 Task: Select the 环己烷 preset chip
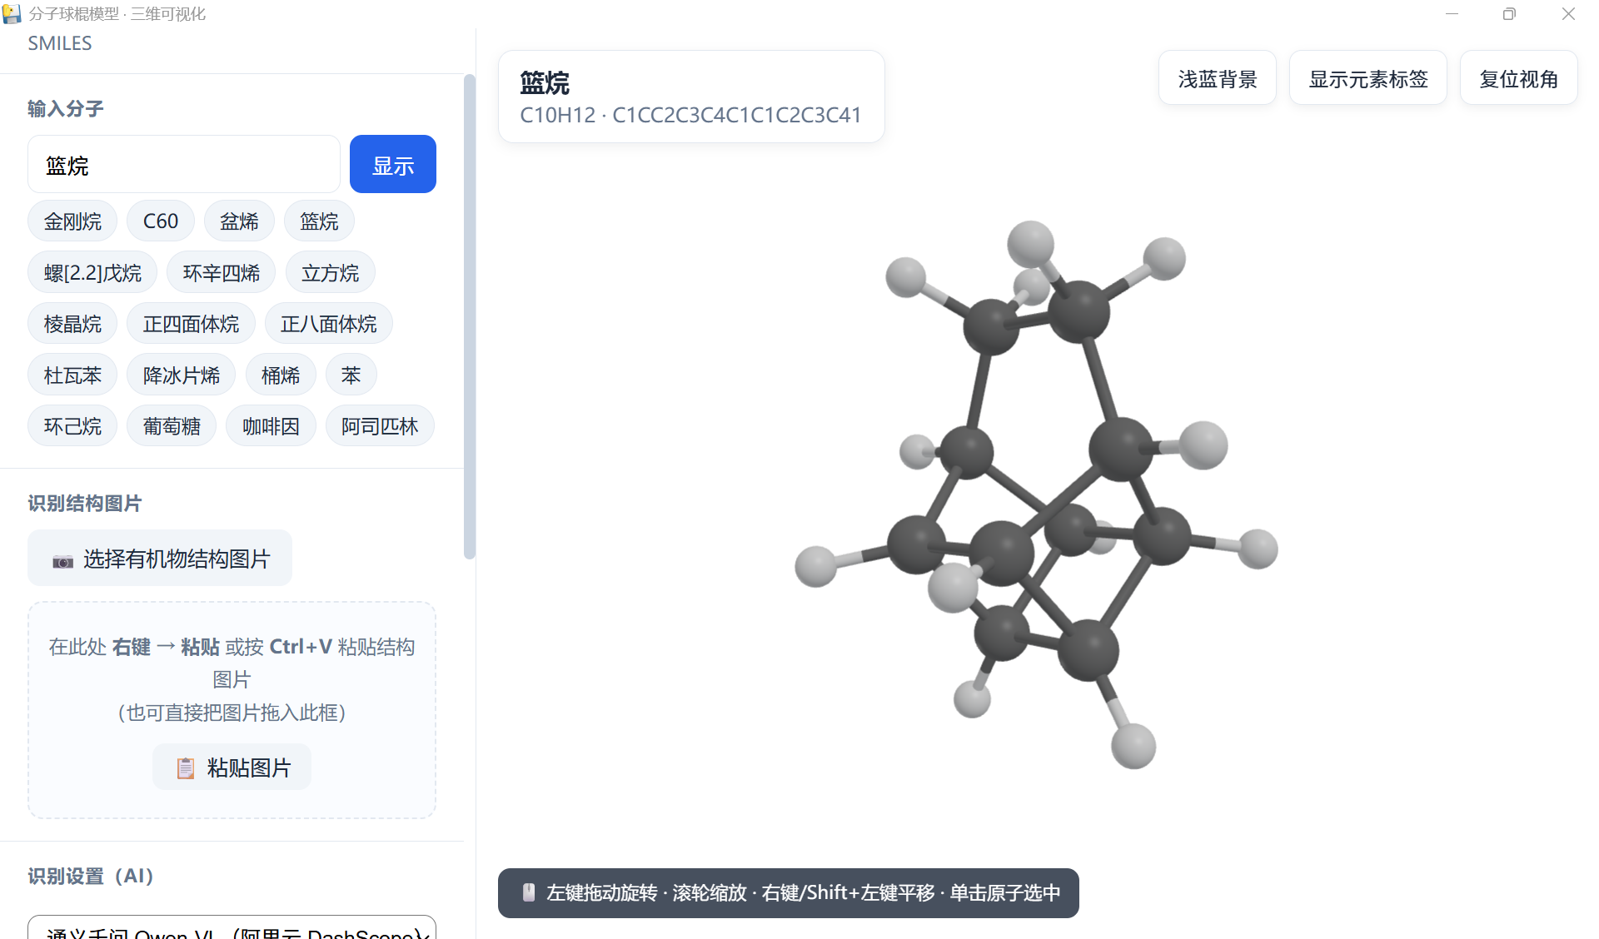tap(72, 425)
